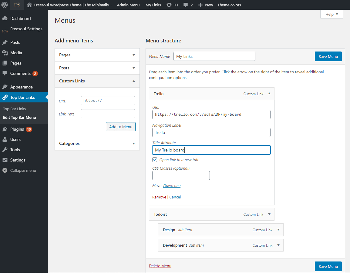Focus the Menu Name field
The image size is (350, 273).
point(214,56)
